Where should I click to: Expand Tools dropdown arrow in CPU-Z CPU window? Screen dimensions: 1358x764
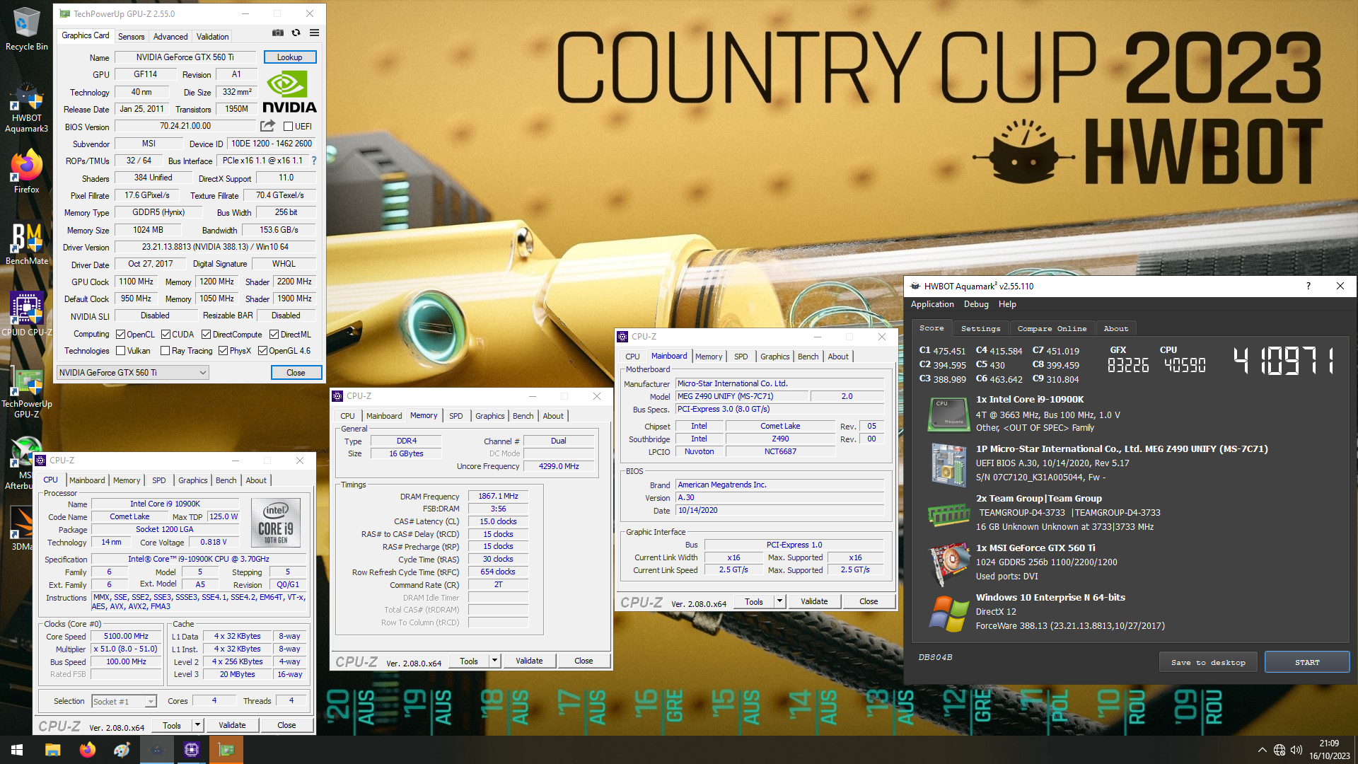(x=197, y=725)
